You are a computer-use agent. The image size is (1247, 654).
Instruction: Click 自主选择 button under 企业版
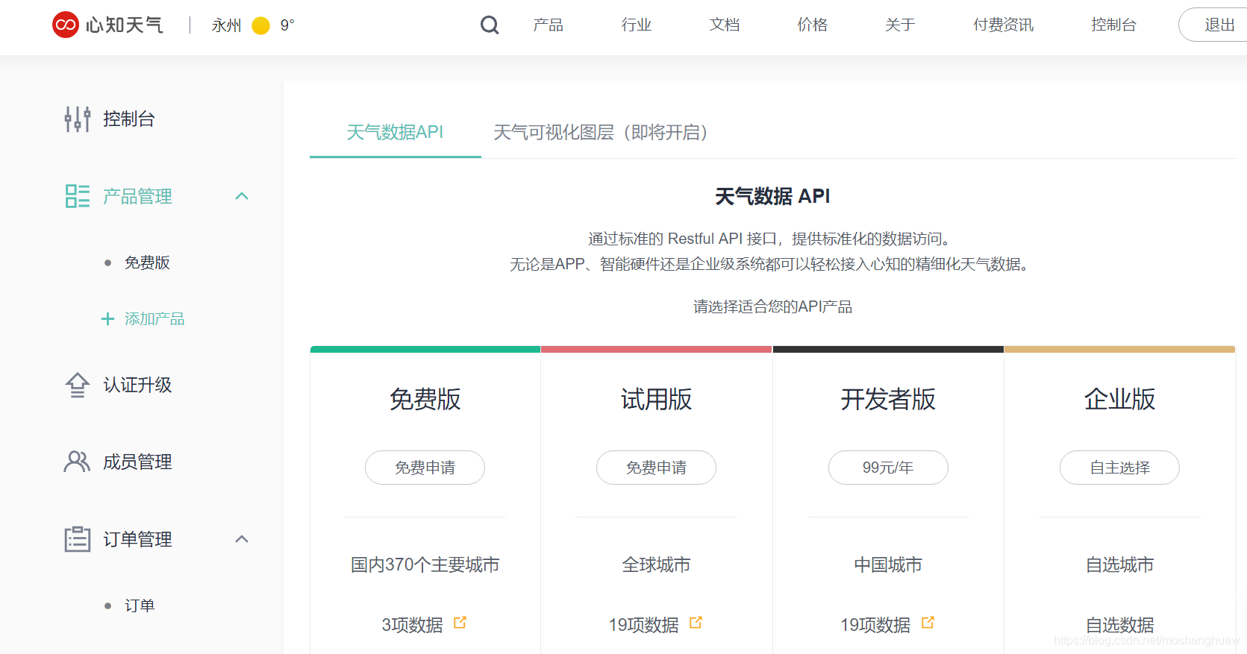tap(1119, 468)
